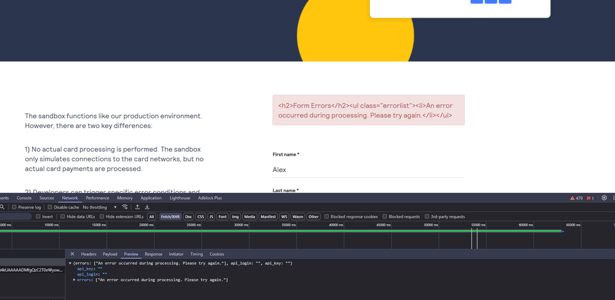Select the JS filter button
Image resolution: width=615 pixels, height=300 pixels.
[x=211, y=216]
